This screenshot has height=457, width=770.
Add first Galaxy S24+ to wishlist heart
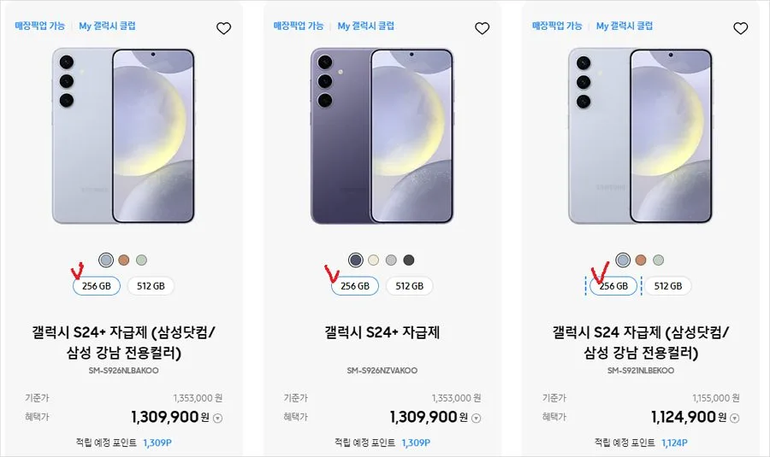224,28
